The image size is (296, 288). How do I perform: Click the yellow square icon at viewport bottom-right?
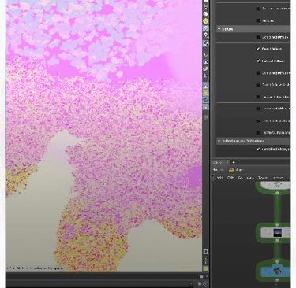206,268
